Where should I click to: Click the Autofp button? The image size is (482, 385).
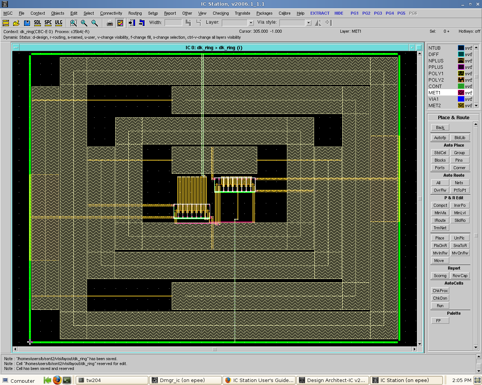pyautogui.click(x=440, y=138)
